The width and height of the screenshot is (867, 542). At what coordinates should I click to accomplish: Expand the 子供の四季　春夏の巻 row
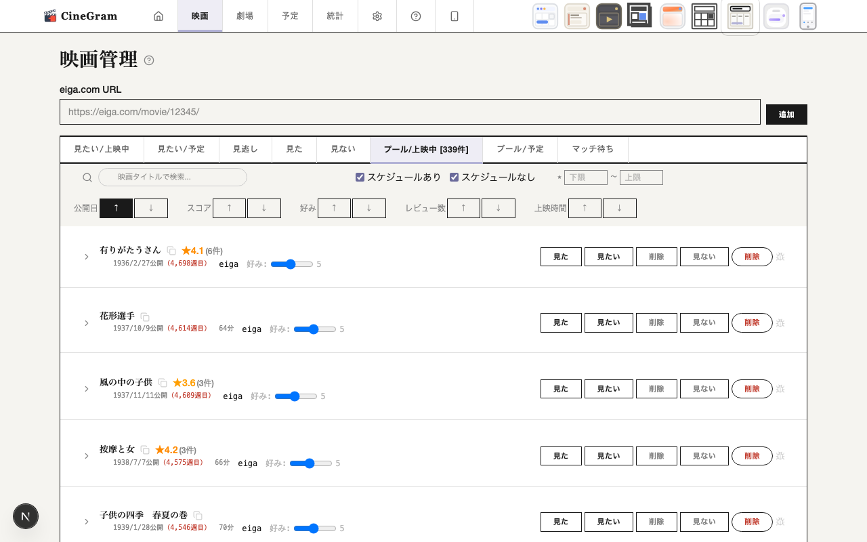(86, 522)
